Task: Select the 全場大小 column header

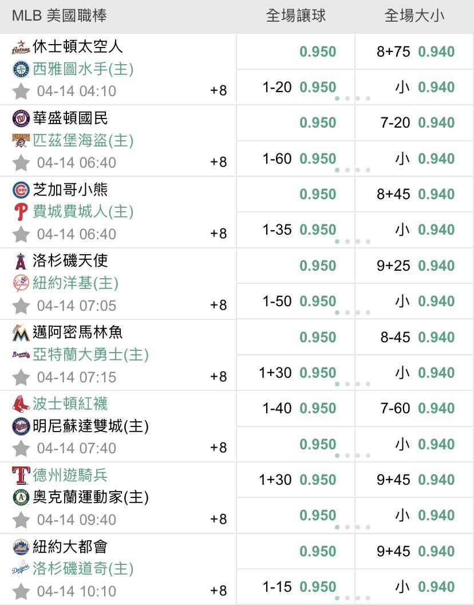Action: coord(414,15)
